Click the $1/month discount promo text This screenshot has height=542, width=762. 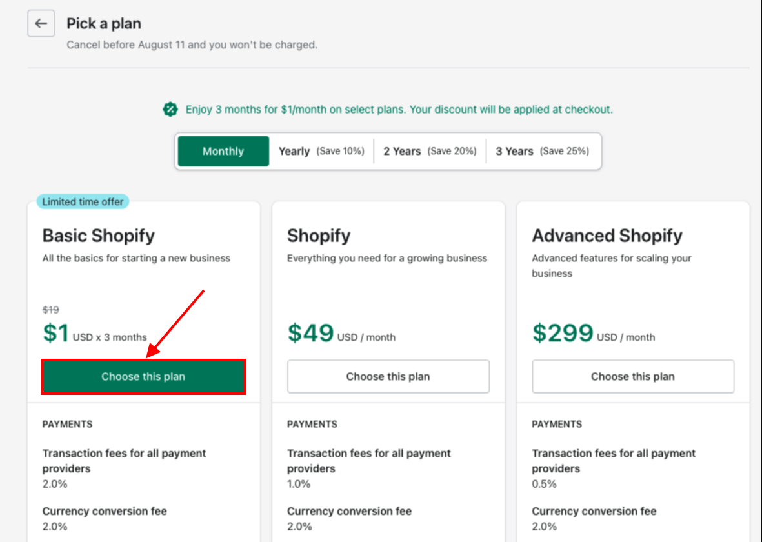(399, 110)
